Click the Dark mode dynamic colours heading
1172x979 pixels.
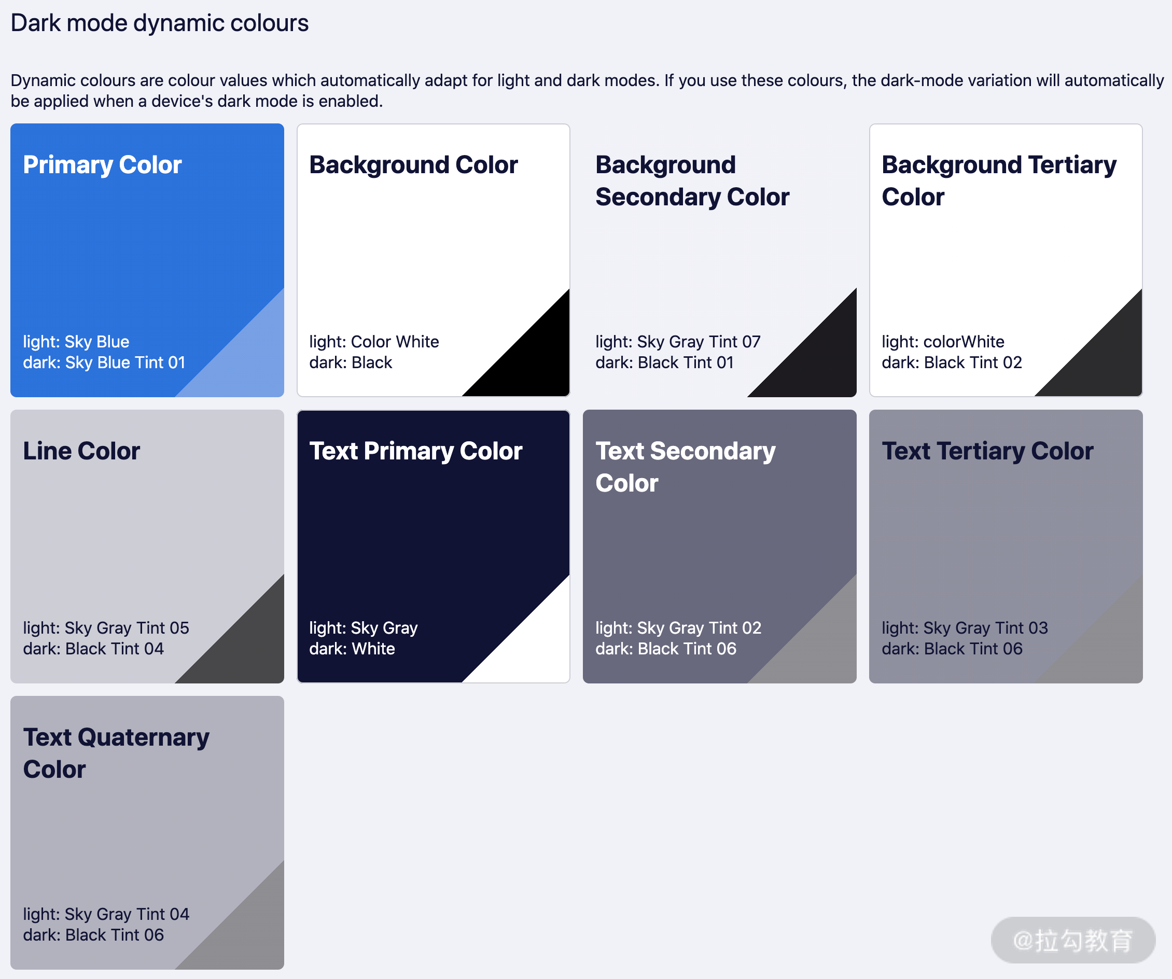click(160, 23)
